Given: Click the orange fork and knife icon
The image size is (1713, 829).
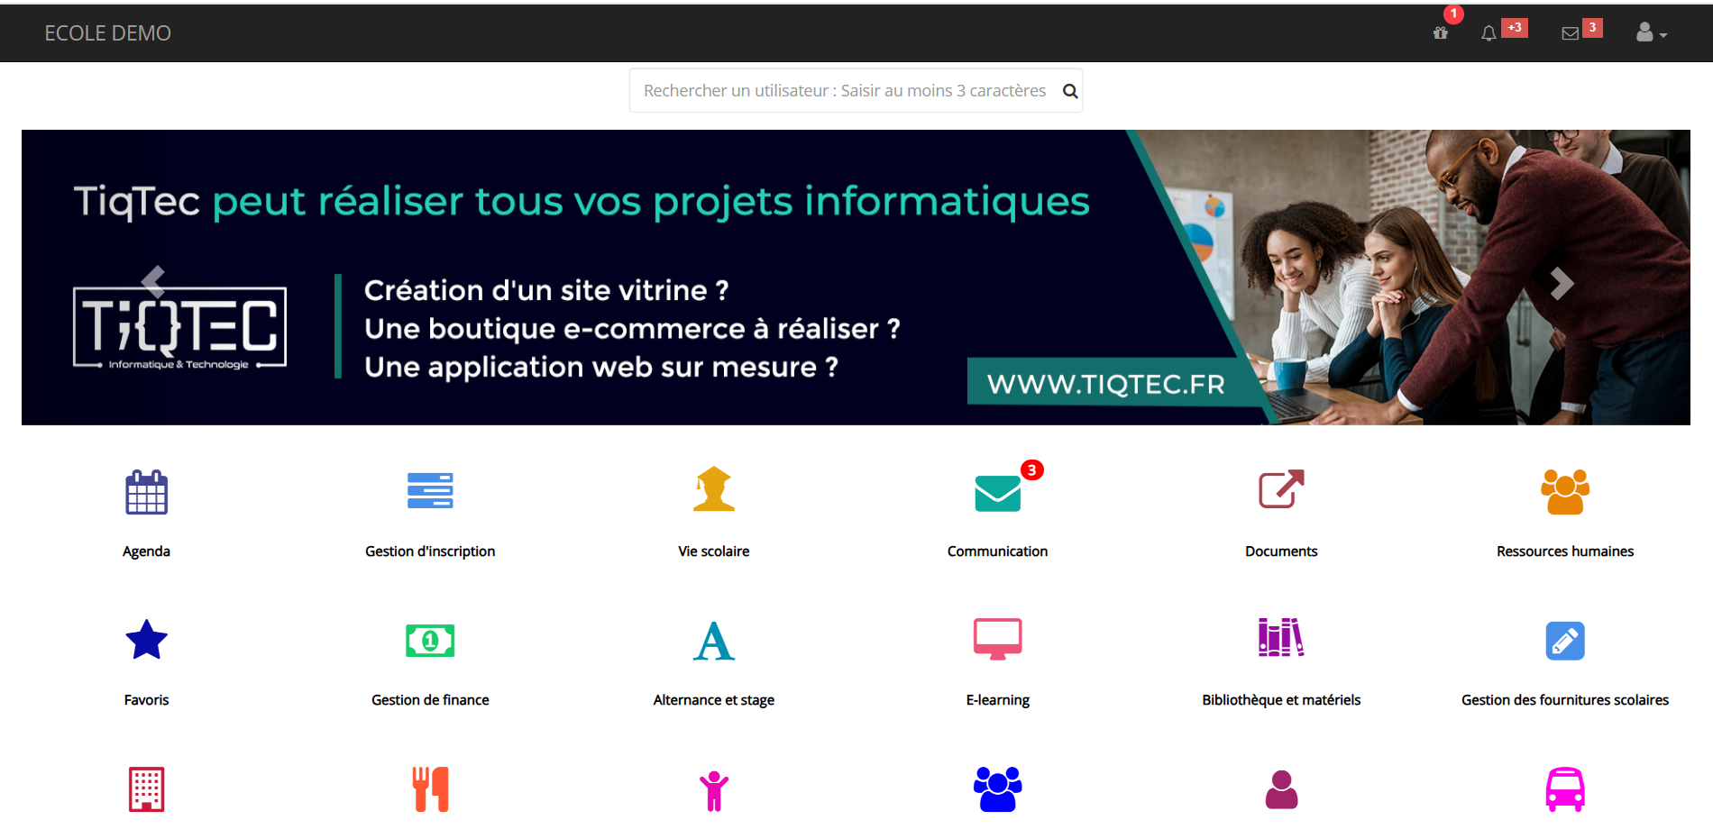Looking at the screenshot, I should 430,789.
